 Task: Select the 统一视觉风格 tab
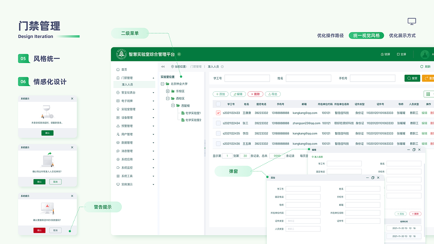pyautogui.click(x=367, y=35)
